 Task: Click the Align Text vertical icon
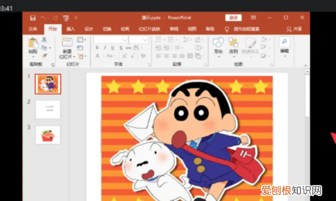pyautogui.click(x=198, y=48)
